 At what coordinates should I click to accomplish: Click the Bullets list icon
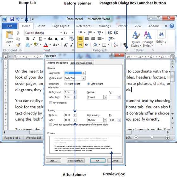click(x=80, y=33)
